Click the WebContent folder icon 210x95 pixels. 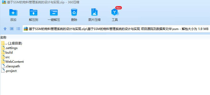pos(3,61)
